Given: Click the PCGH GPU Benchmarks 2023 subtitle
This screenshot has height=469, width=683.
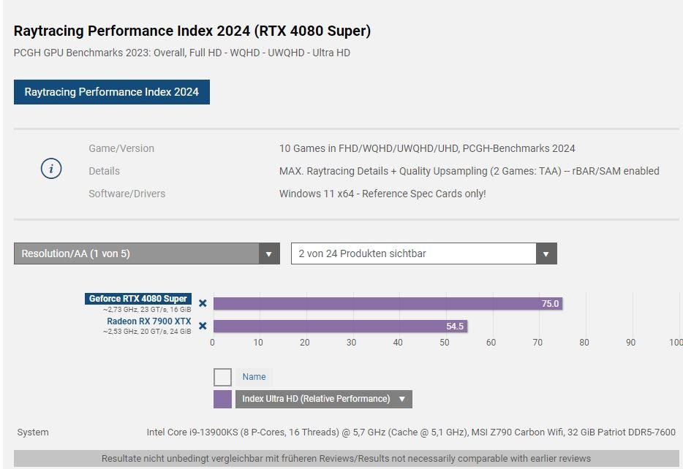Looking at the screenshot, I should (181, 53).
